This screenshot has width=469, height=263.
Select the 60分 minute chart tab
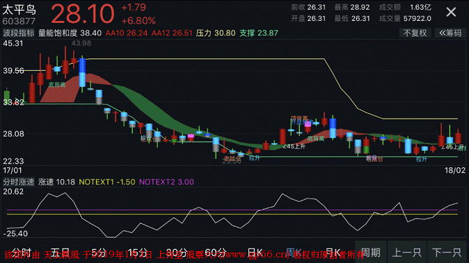(215, 253)
